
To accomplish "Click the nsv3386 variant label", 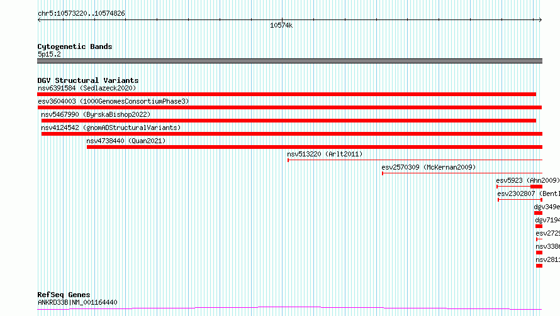I will [x=548, y=246].
